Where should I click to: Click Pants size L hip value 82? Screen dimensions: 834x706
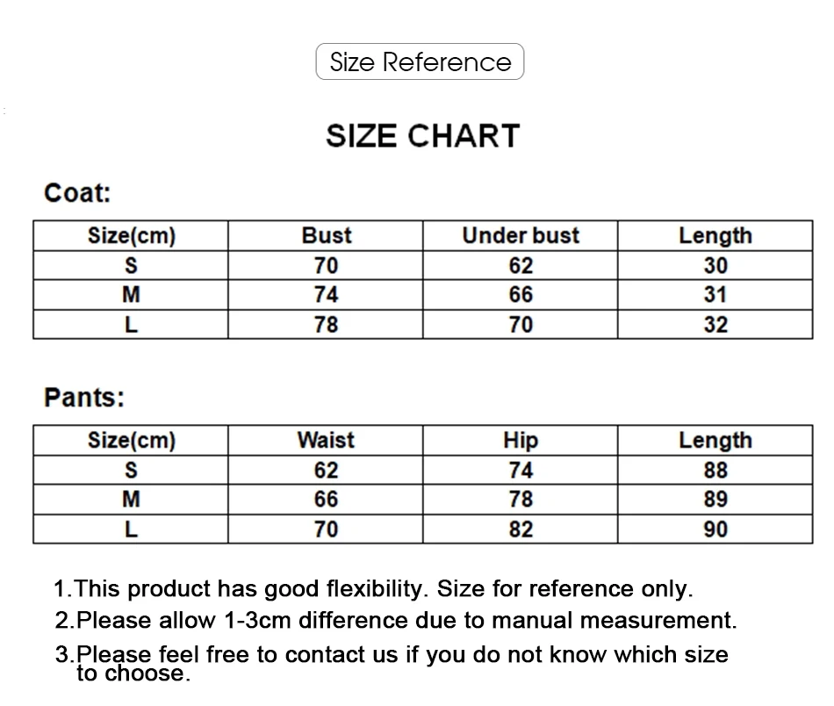521,529
